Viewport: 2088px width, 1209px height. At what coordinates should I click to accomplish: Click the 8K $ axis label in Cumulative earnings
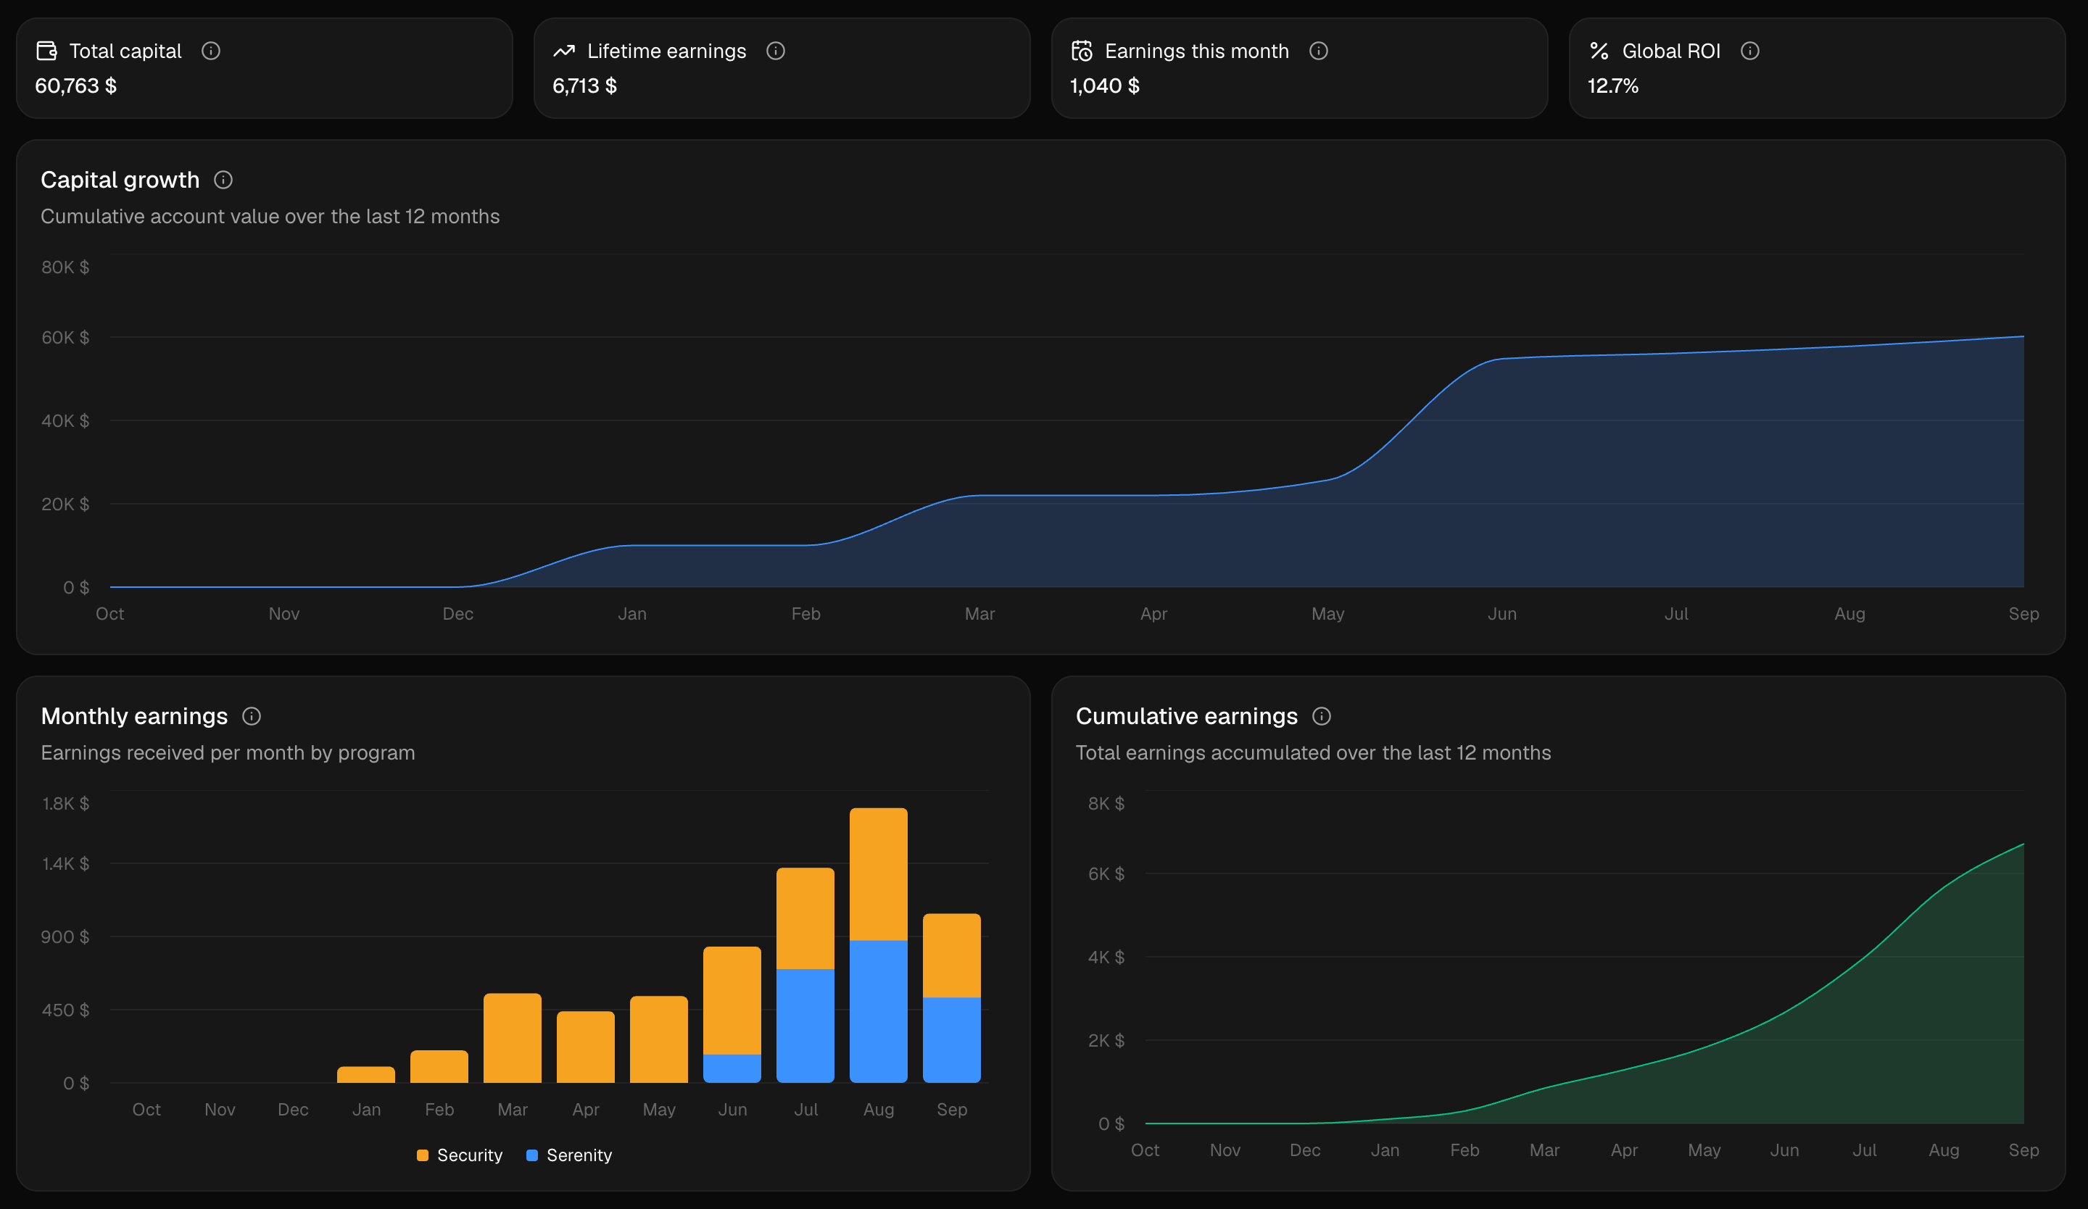1106,804
